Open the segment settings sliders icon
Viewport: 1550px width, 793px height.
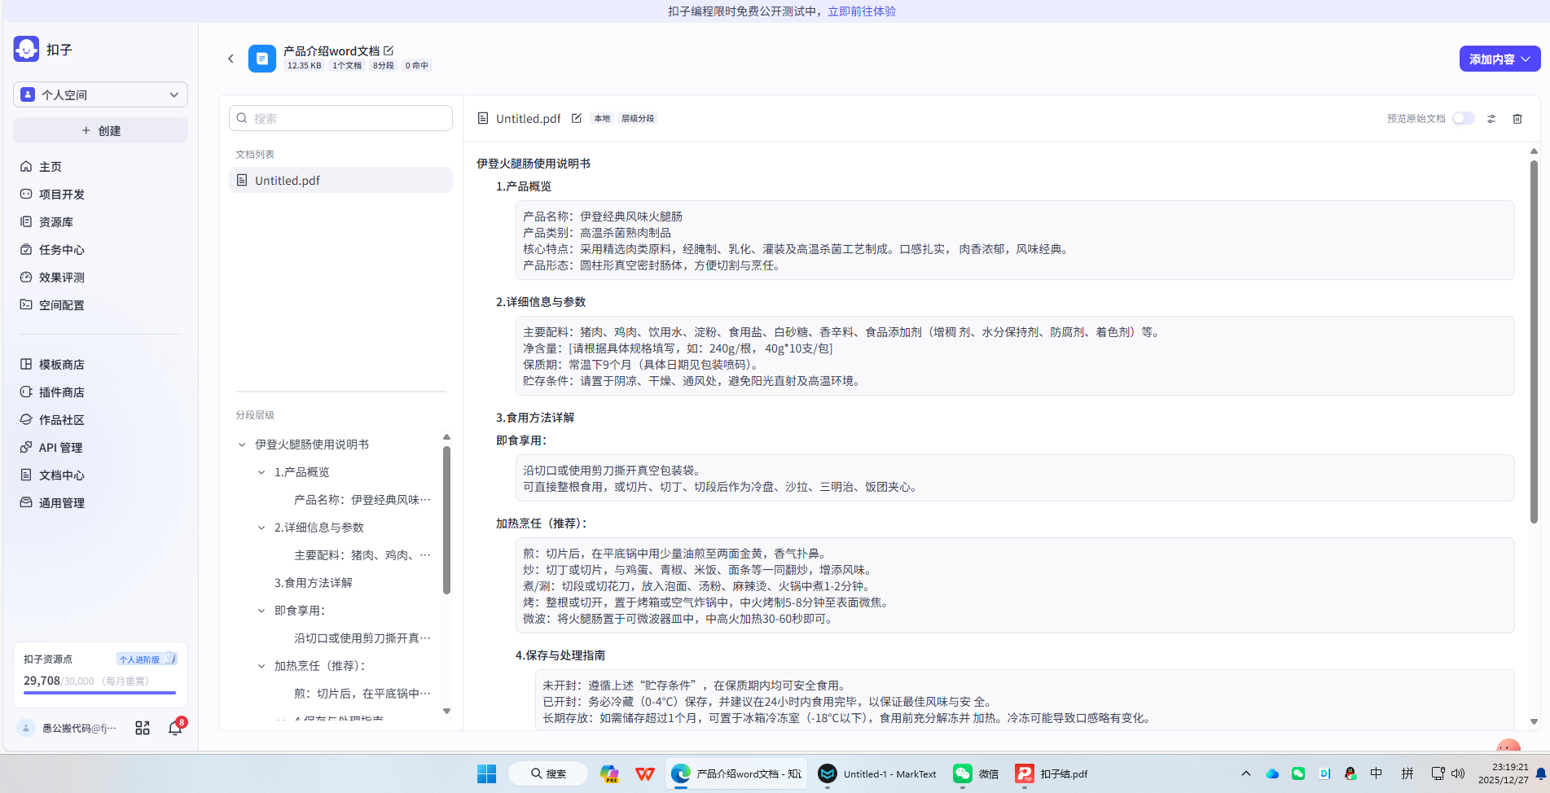1491,119
